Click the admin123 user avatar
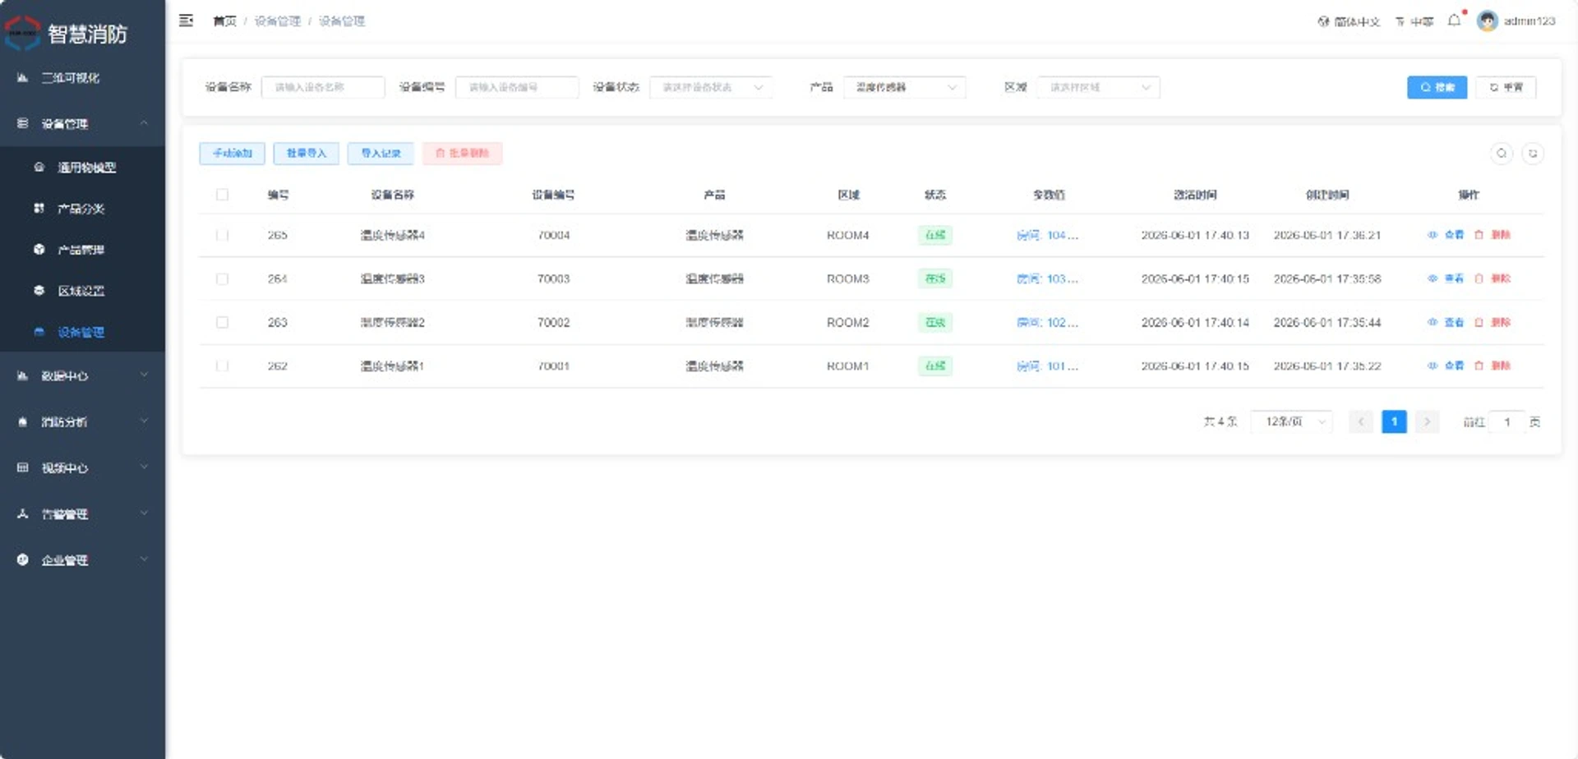1578x759 pixels. pos(1487,21)
